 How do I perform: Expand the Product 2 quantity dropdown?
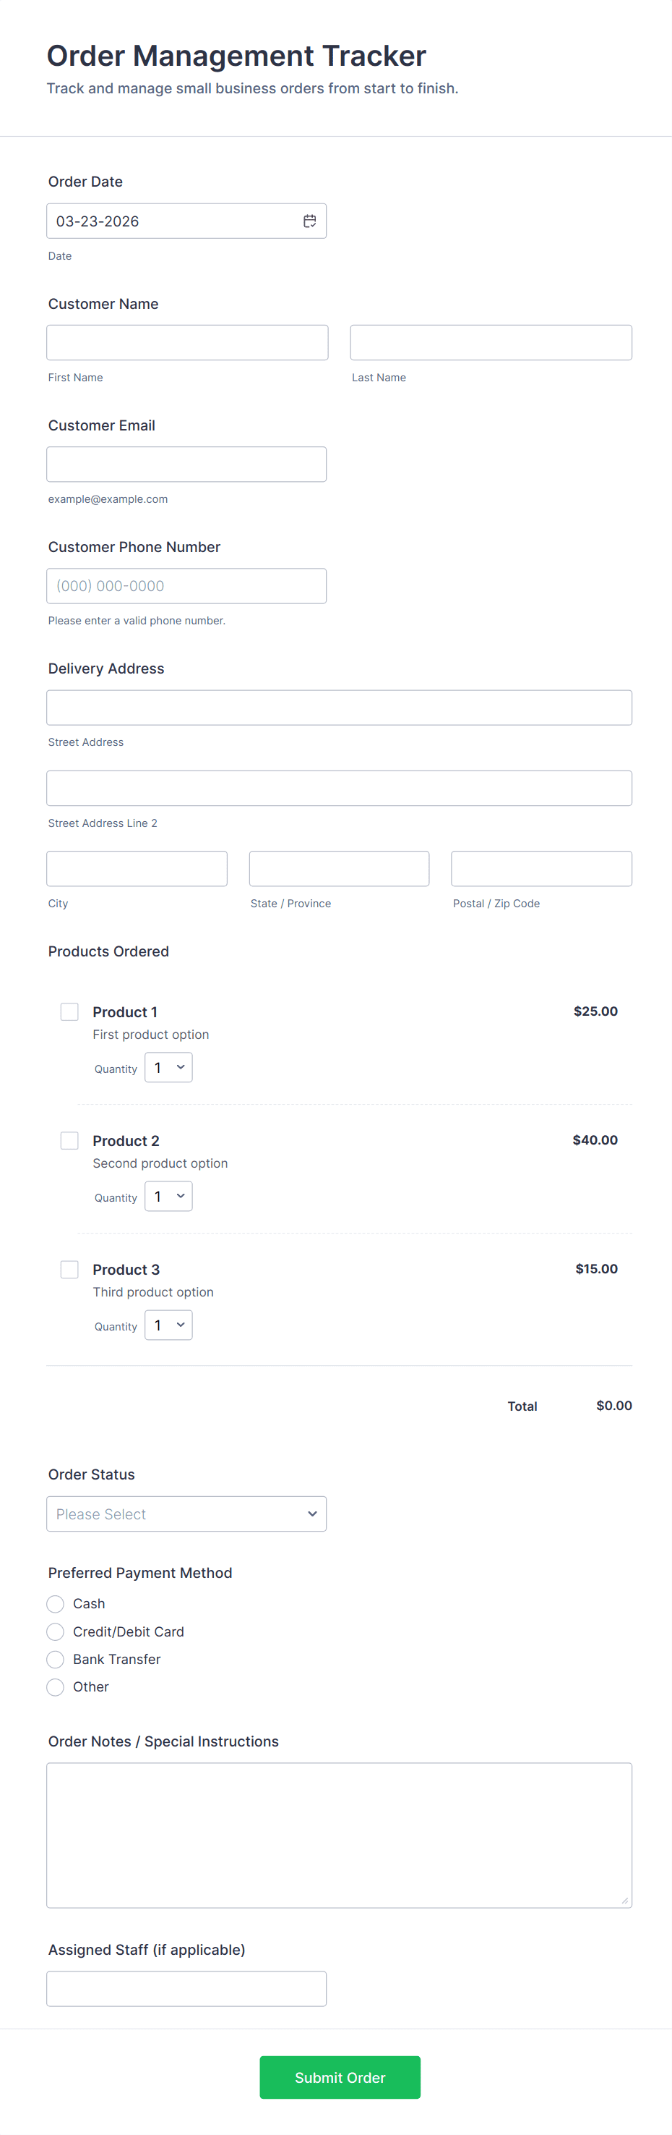(x=168, y=1196)
